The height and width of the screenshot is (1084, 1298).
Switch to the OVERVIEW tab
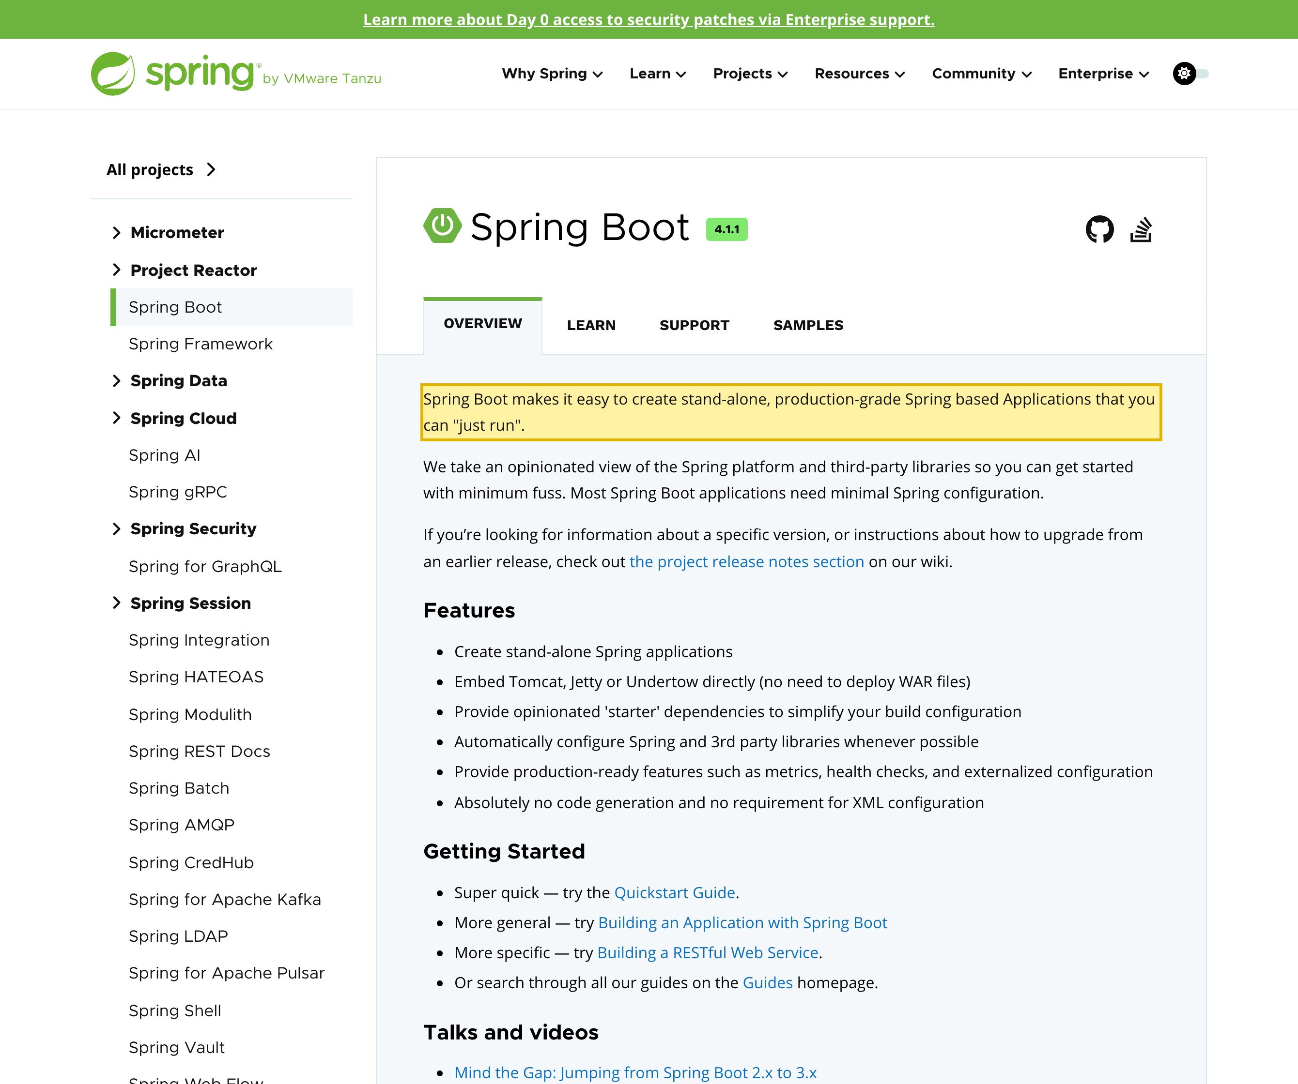click(483, 324)
